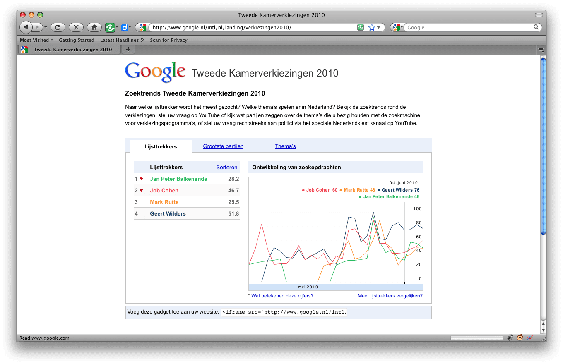563x364 pixels.
Task: Click the value 46.7 in the Job Cohen row
Action: [x=233, y=190]
